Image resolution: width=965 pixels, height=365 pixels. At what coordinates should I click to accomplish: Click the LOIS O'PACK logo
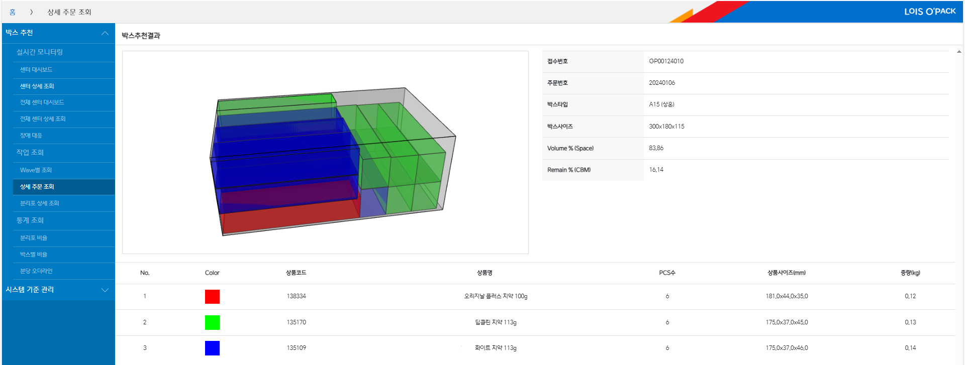(929, 11)
